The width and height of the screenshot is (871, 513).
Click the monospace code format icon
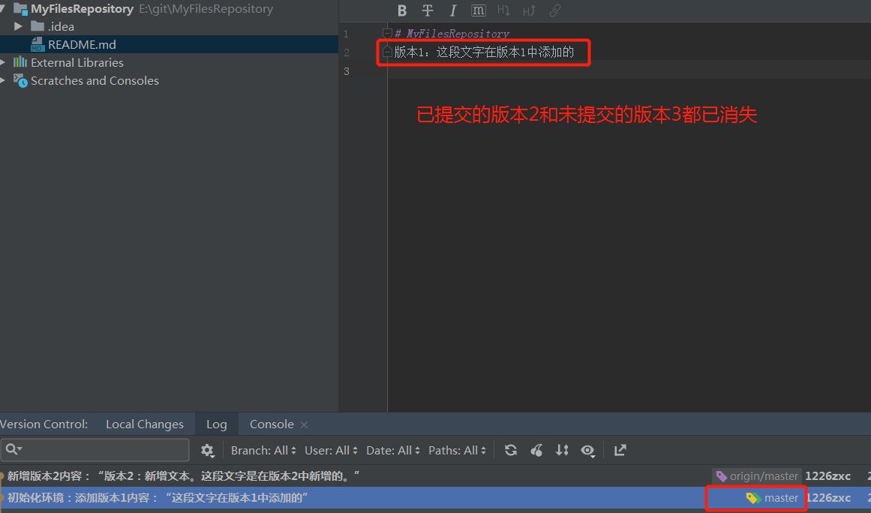click(478, 10)
